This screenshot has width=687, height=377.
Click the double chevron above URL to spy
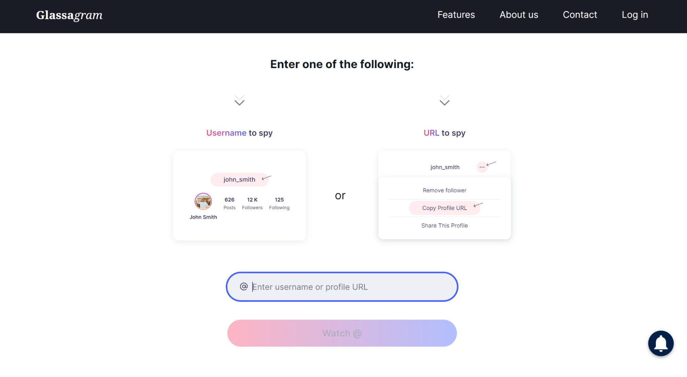pos(444,100)
